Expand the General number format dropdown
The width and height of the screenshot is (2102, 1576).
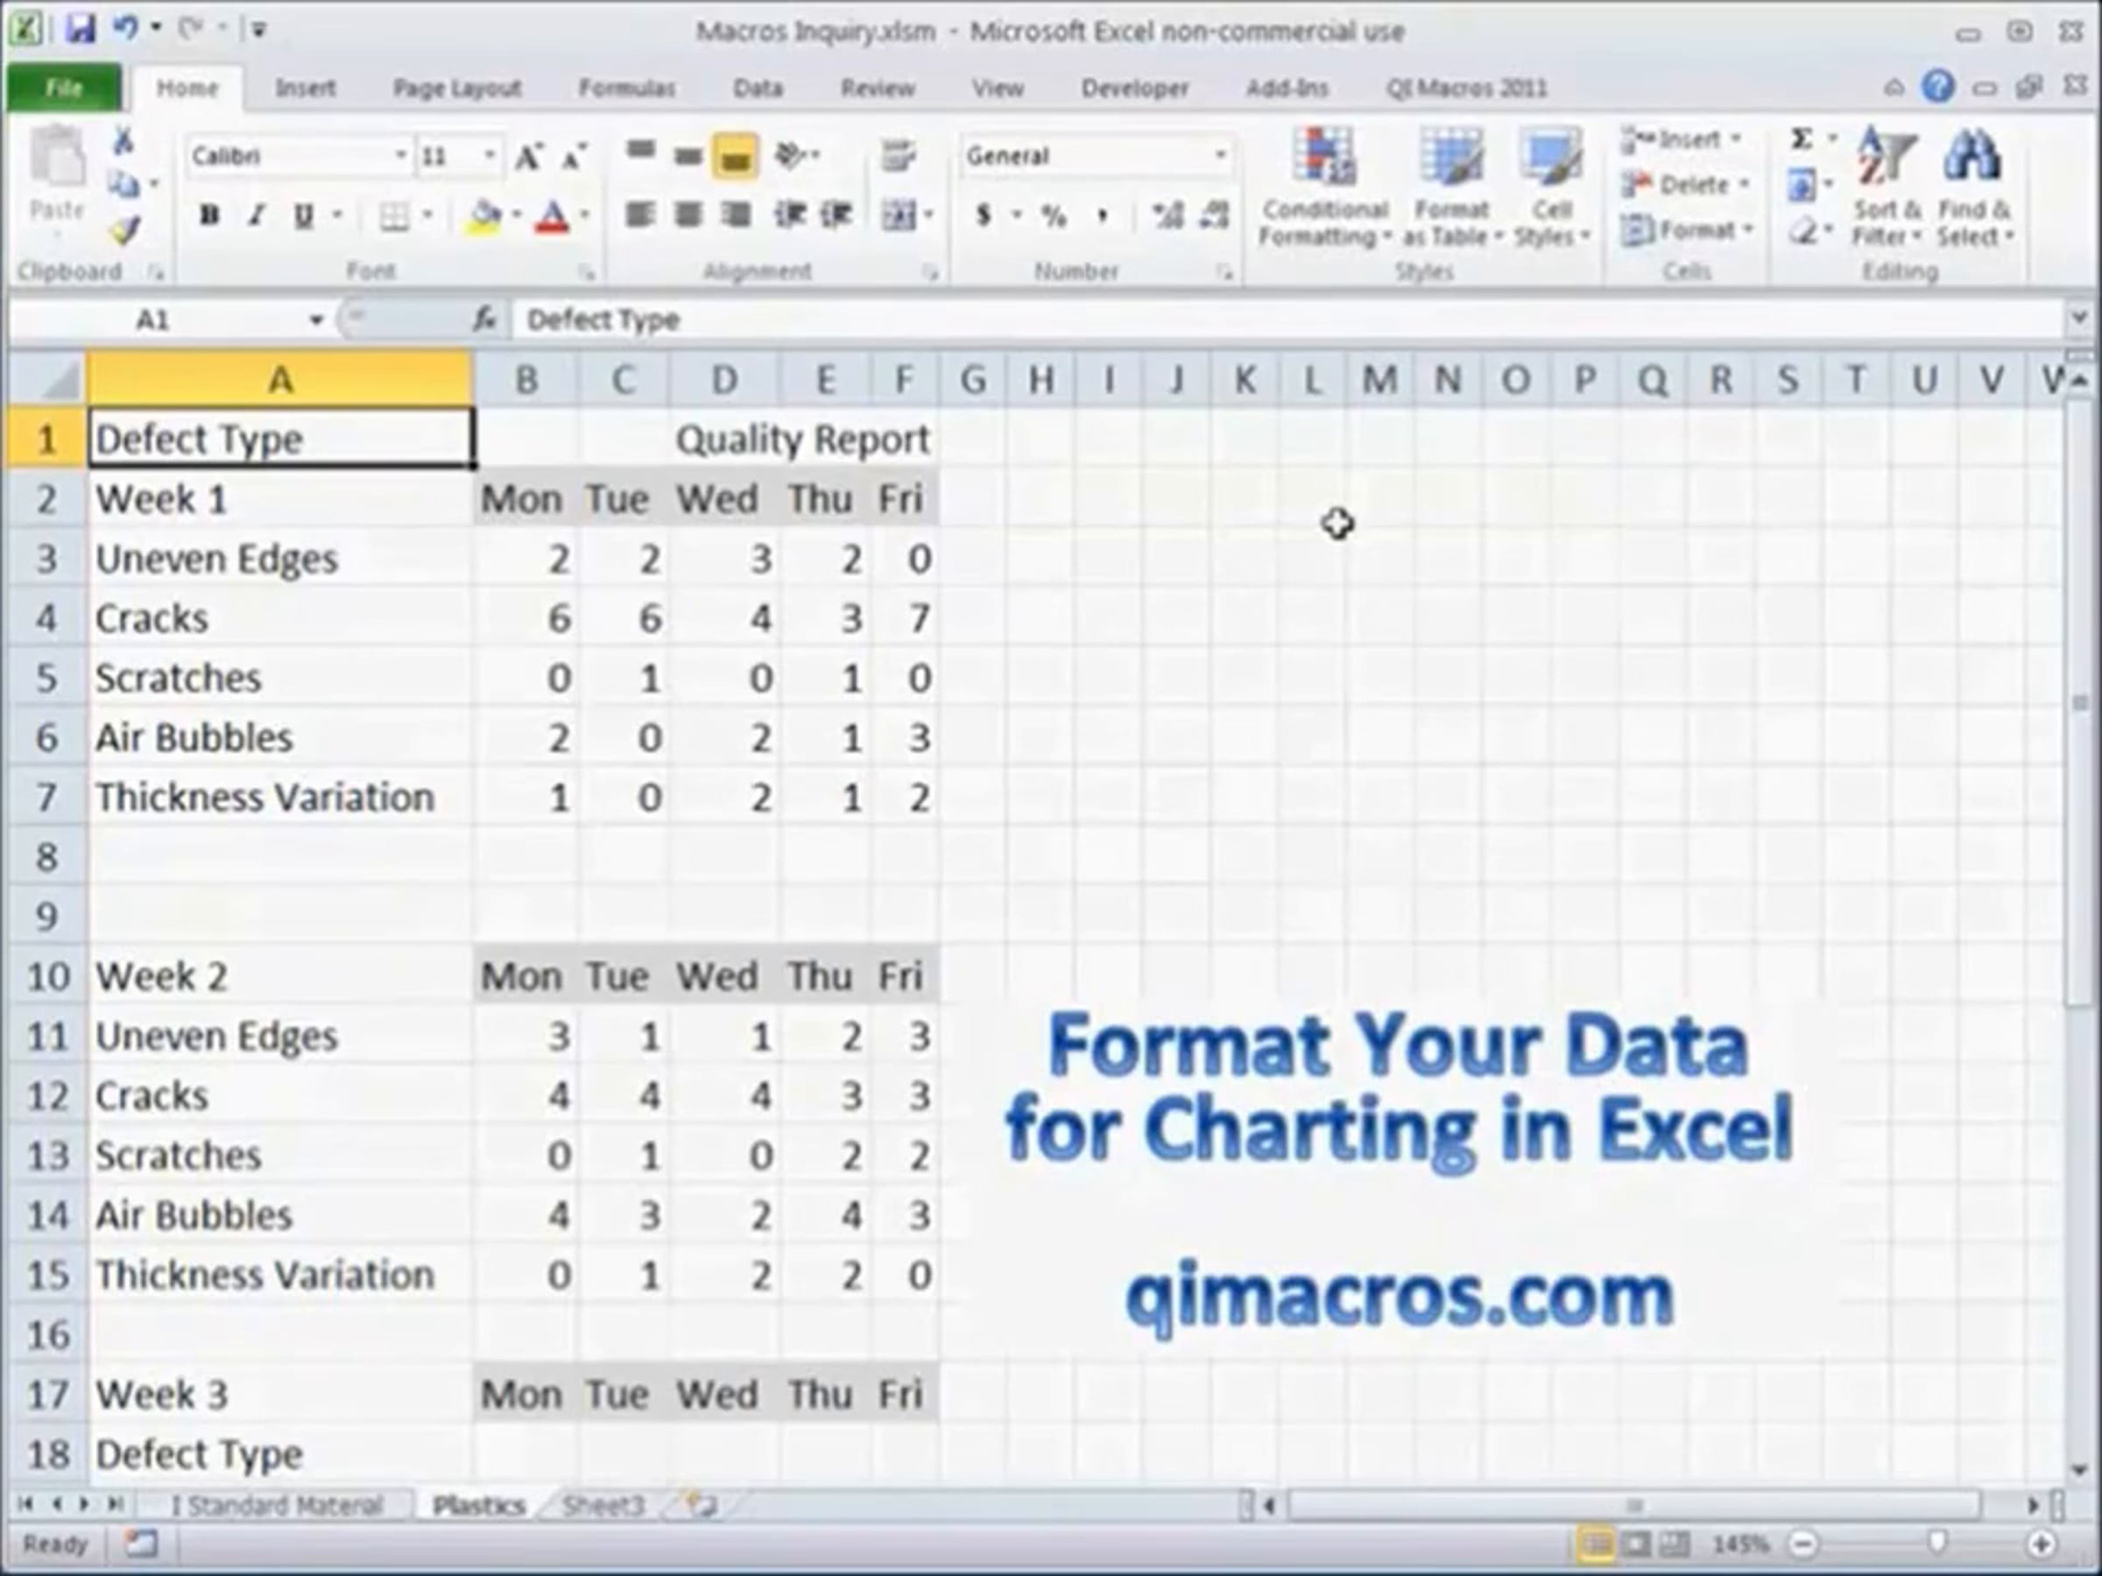coord(1220,156)
